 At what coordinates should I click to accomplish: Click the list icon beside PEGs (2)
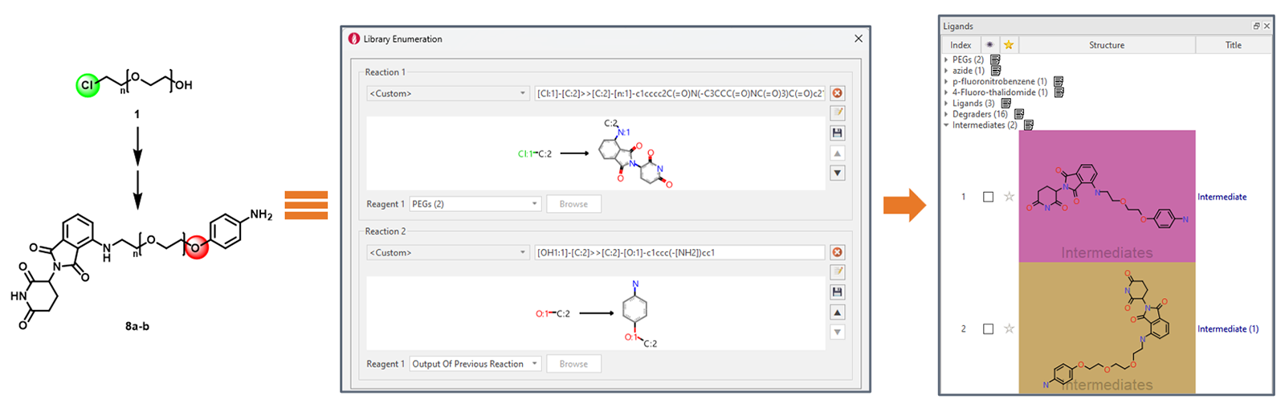[x=995, y=59]
